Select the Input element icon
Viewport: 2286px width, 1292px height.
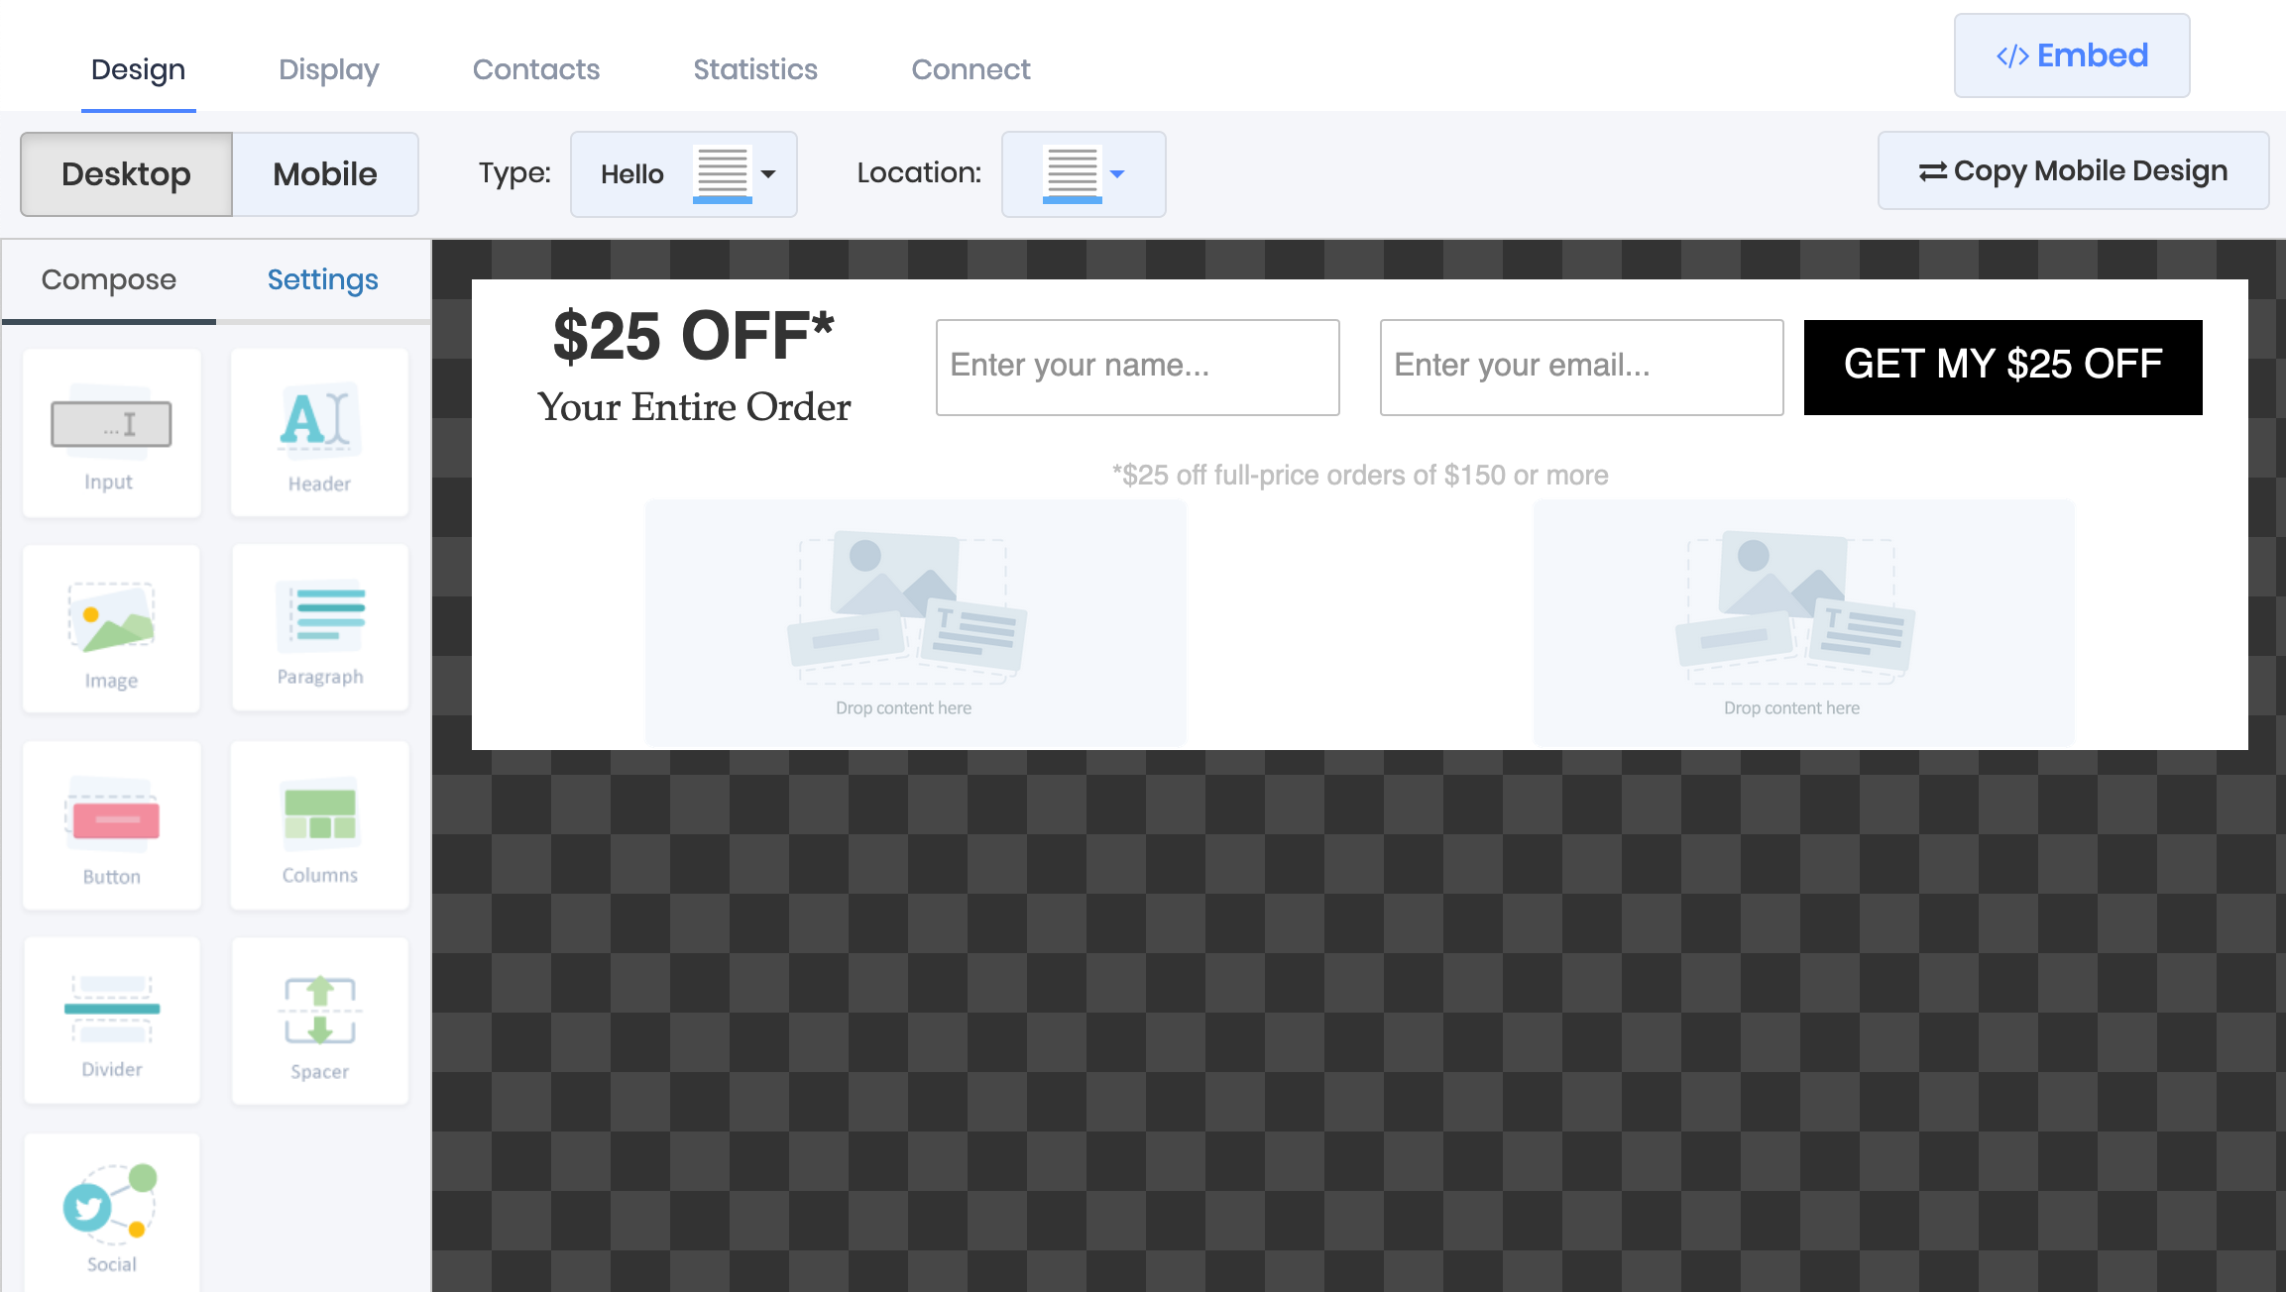coord(111,433)
